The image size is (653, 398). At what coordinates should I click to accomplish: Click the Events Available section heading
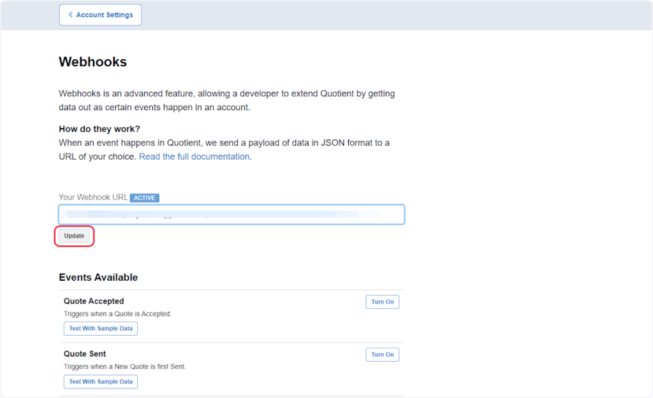point(98,278)
